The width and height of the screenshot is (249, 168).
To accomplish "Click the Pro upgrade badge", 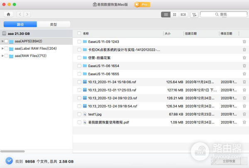I will [x=142, y=5].
